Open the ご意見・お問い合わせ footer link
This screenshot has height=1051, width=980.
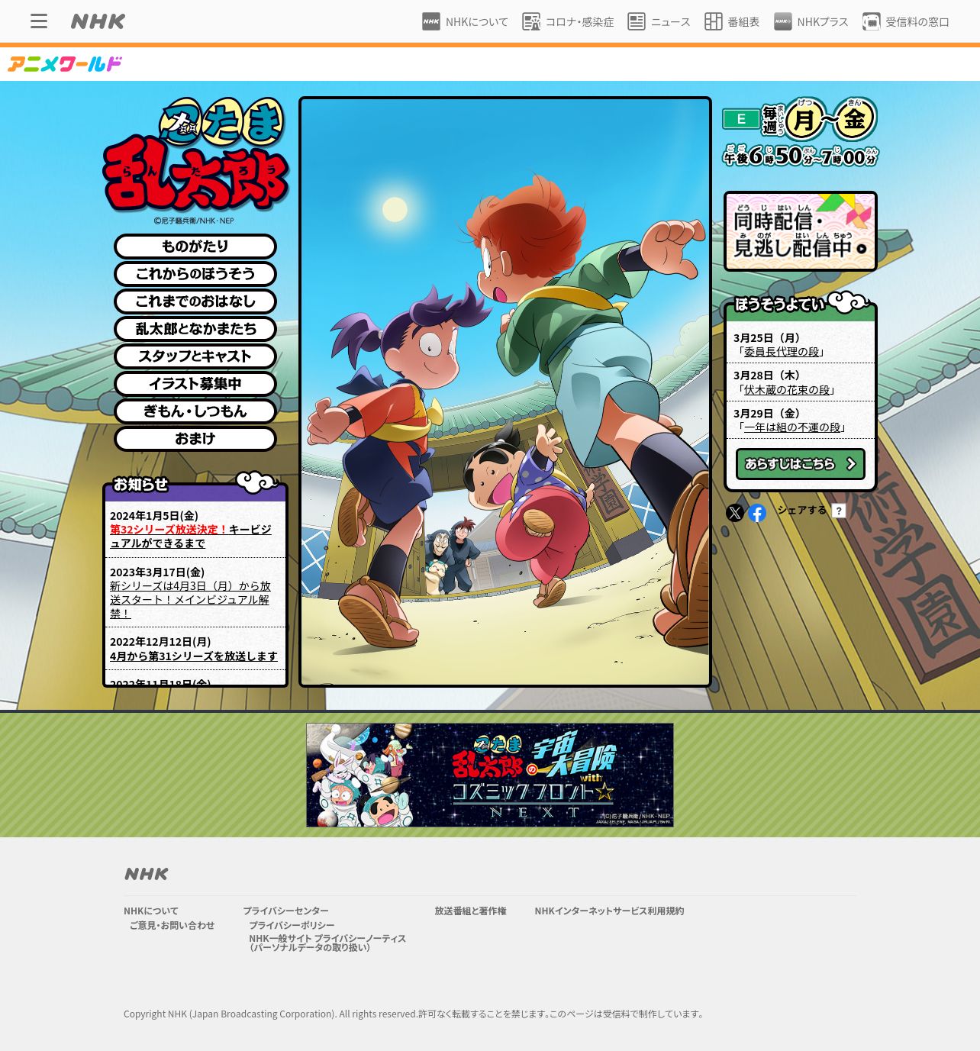(172, 925)
